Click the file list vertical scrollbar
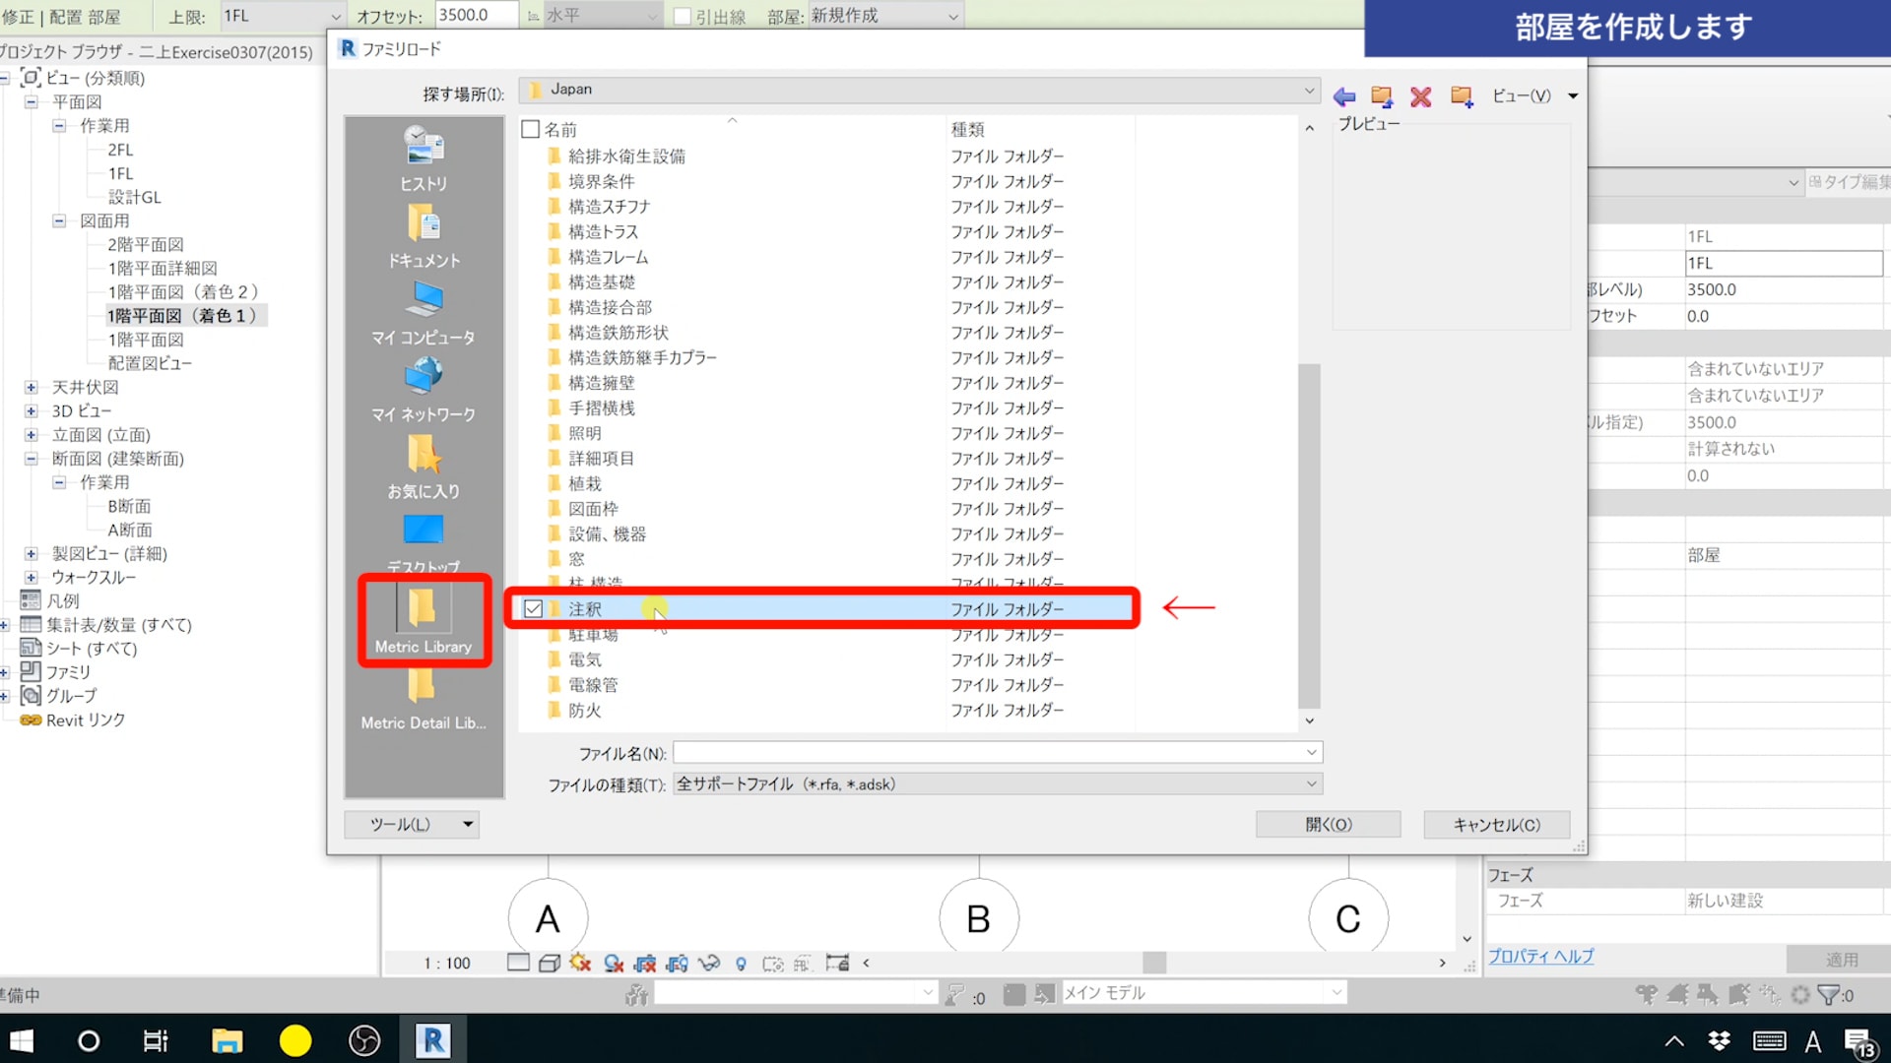Image resolution: width=1891 pixels, height=1063 pixels. tap(1309, 536)
